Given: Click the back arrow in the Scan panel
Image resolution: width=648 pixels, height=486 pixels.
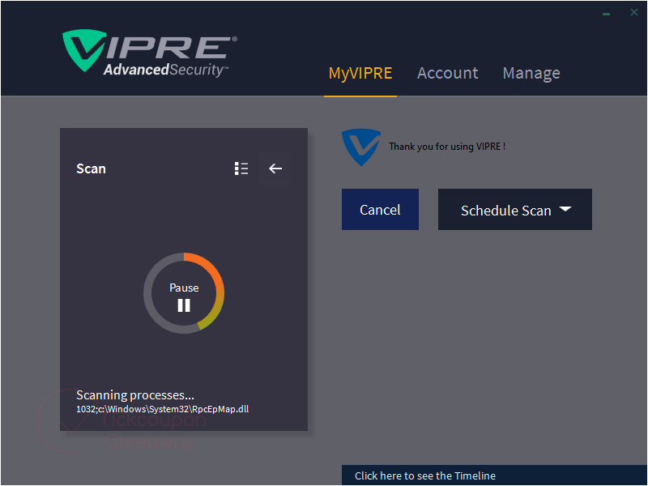Looking at the screenshot, I should pyautogui.click(x=275, y=168).
